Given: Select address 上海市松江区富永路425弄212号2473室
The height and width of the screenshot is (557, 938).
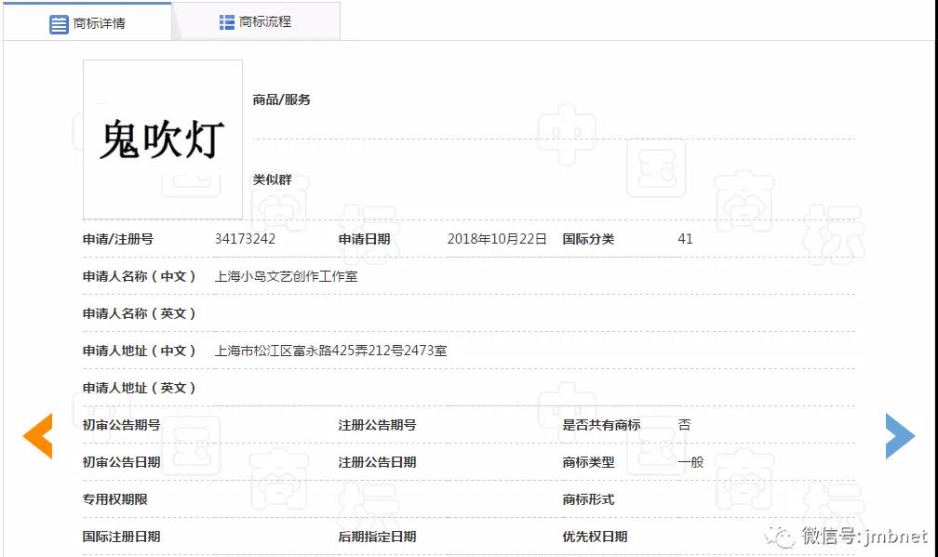Looking at the screenshot, I should click(331, 351).
